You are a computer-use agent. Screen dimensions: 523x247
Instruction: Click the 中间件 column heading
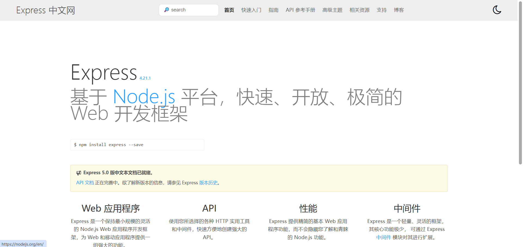[x=407, y=209]
